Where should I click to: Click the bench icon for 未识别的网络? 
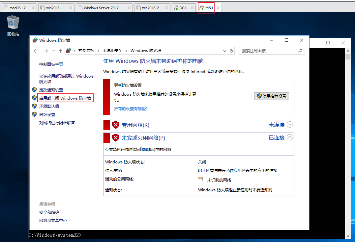(x=201, y=179)
